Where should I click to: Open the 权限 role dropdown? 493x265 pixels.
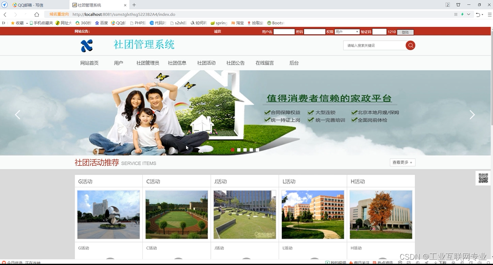point(347,32)
